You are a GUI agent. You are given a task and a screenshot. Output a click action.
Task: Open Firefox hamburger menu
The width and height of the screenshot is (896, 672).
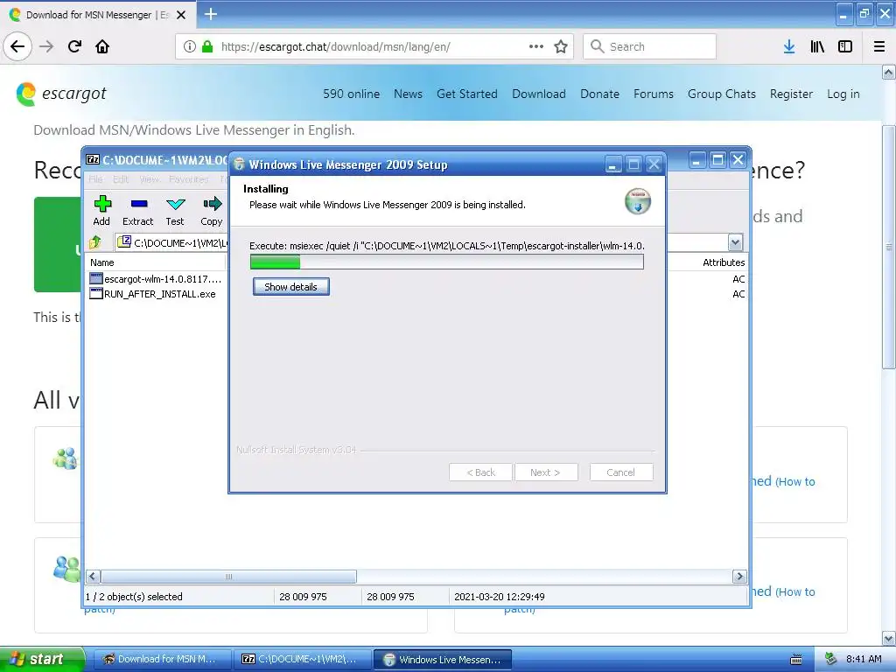[x=879, y=46]
